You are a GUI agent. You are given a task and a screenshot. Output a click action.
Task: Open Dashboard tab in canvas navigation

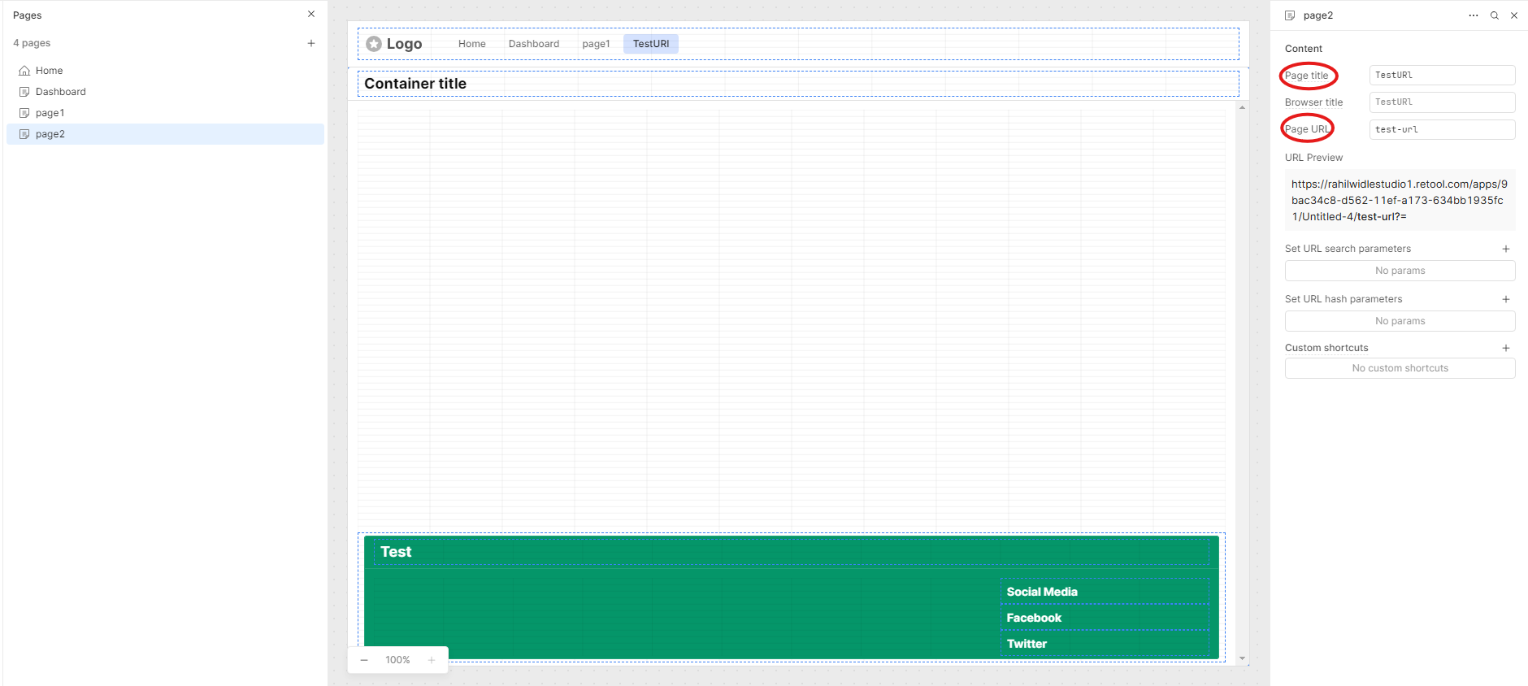click(x=534, y=44)
